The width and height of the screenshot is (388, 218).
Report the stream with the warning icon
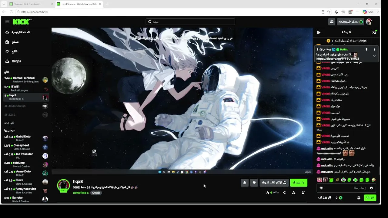[x=293, y=193]
